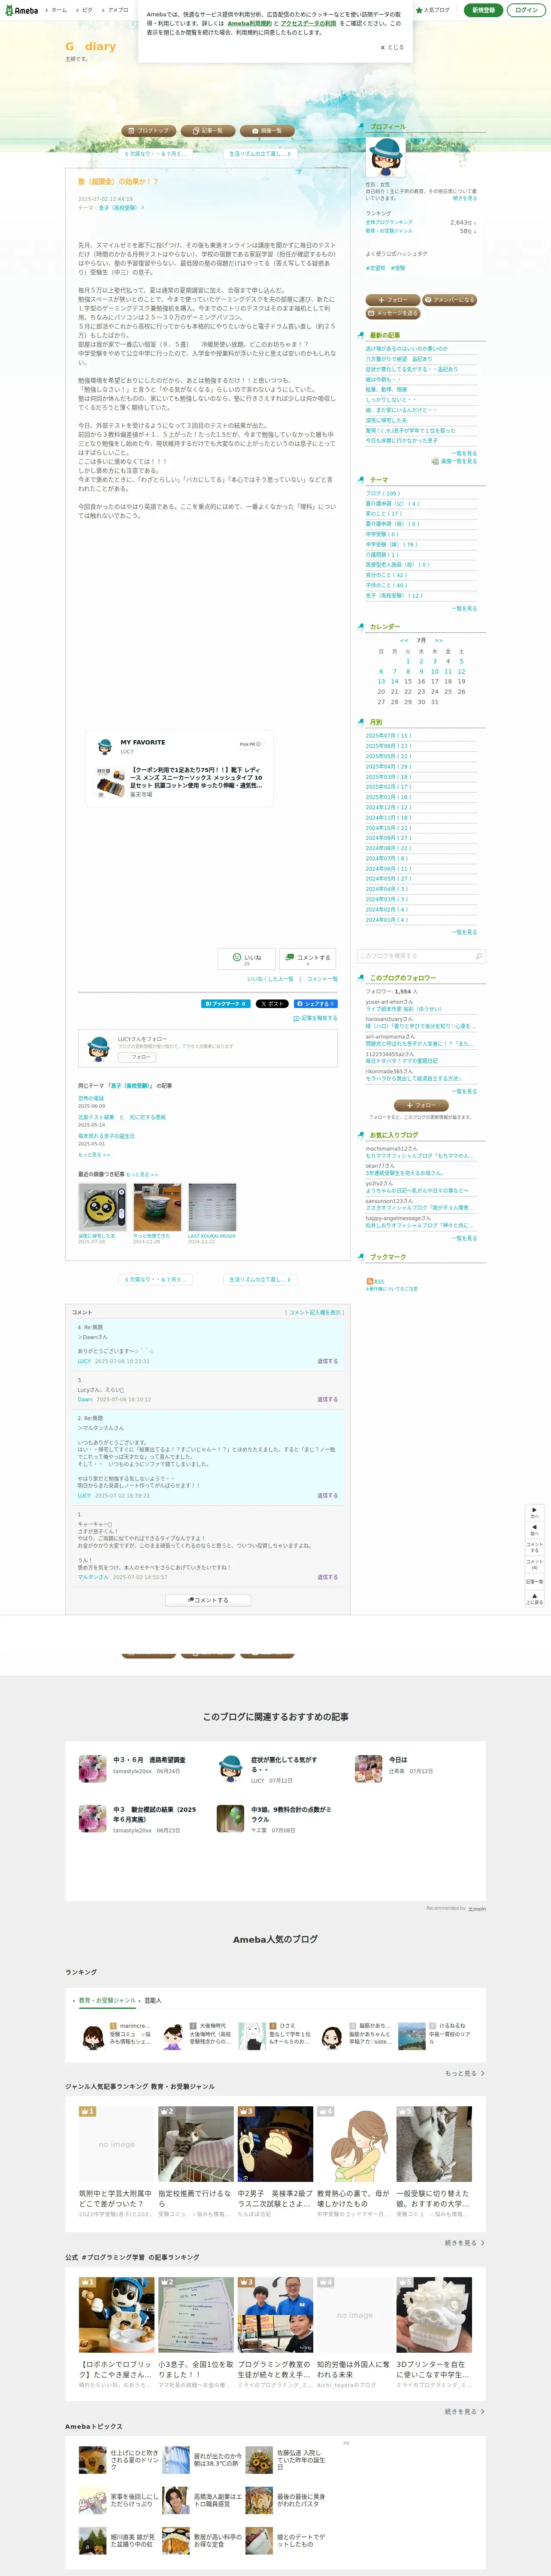Click the blog search magnifier icon
551x2576 pixels.
point(479,956)
